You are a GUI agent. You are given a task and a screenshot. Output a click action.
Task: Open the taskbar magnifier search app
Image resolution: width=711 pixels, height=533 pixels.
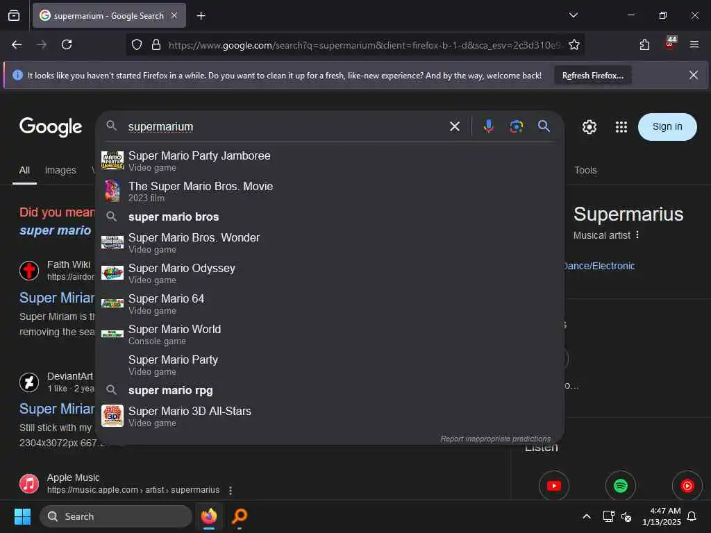tap(240, 516)
